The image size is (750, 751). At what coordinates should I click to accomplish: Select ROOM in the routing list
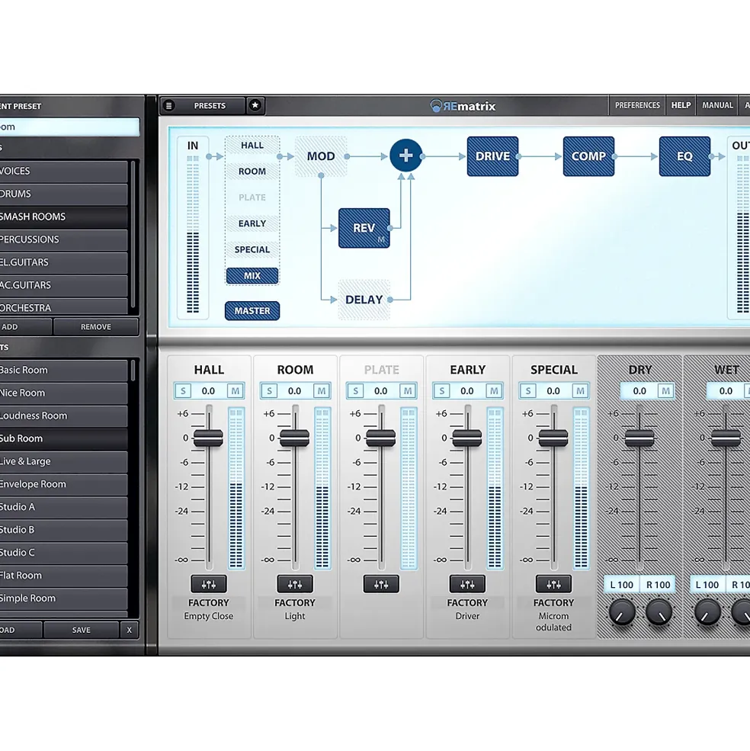coord(252,171)
